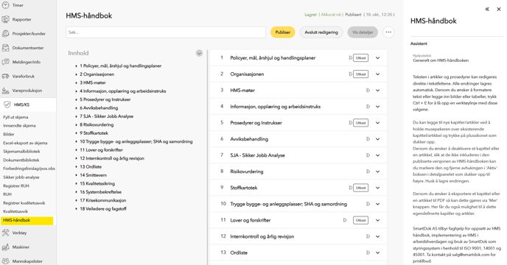Click the Avslutt redigering button

pos(321,32)
